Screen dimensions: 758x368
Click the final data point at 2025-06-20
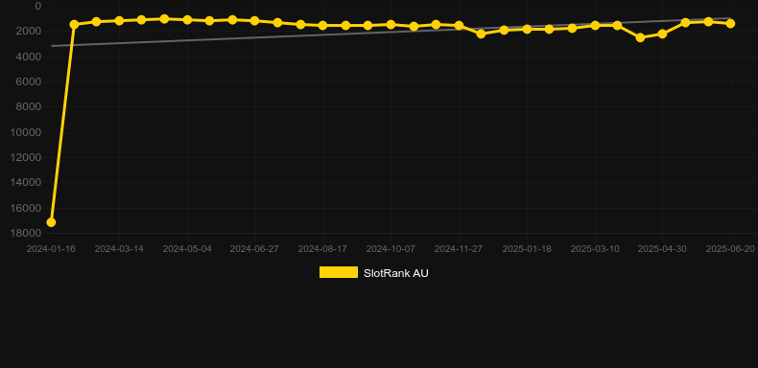point(730,24)
